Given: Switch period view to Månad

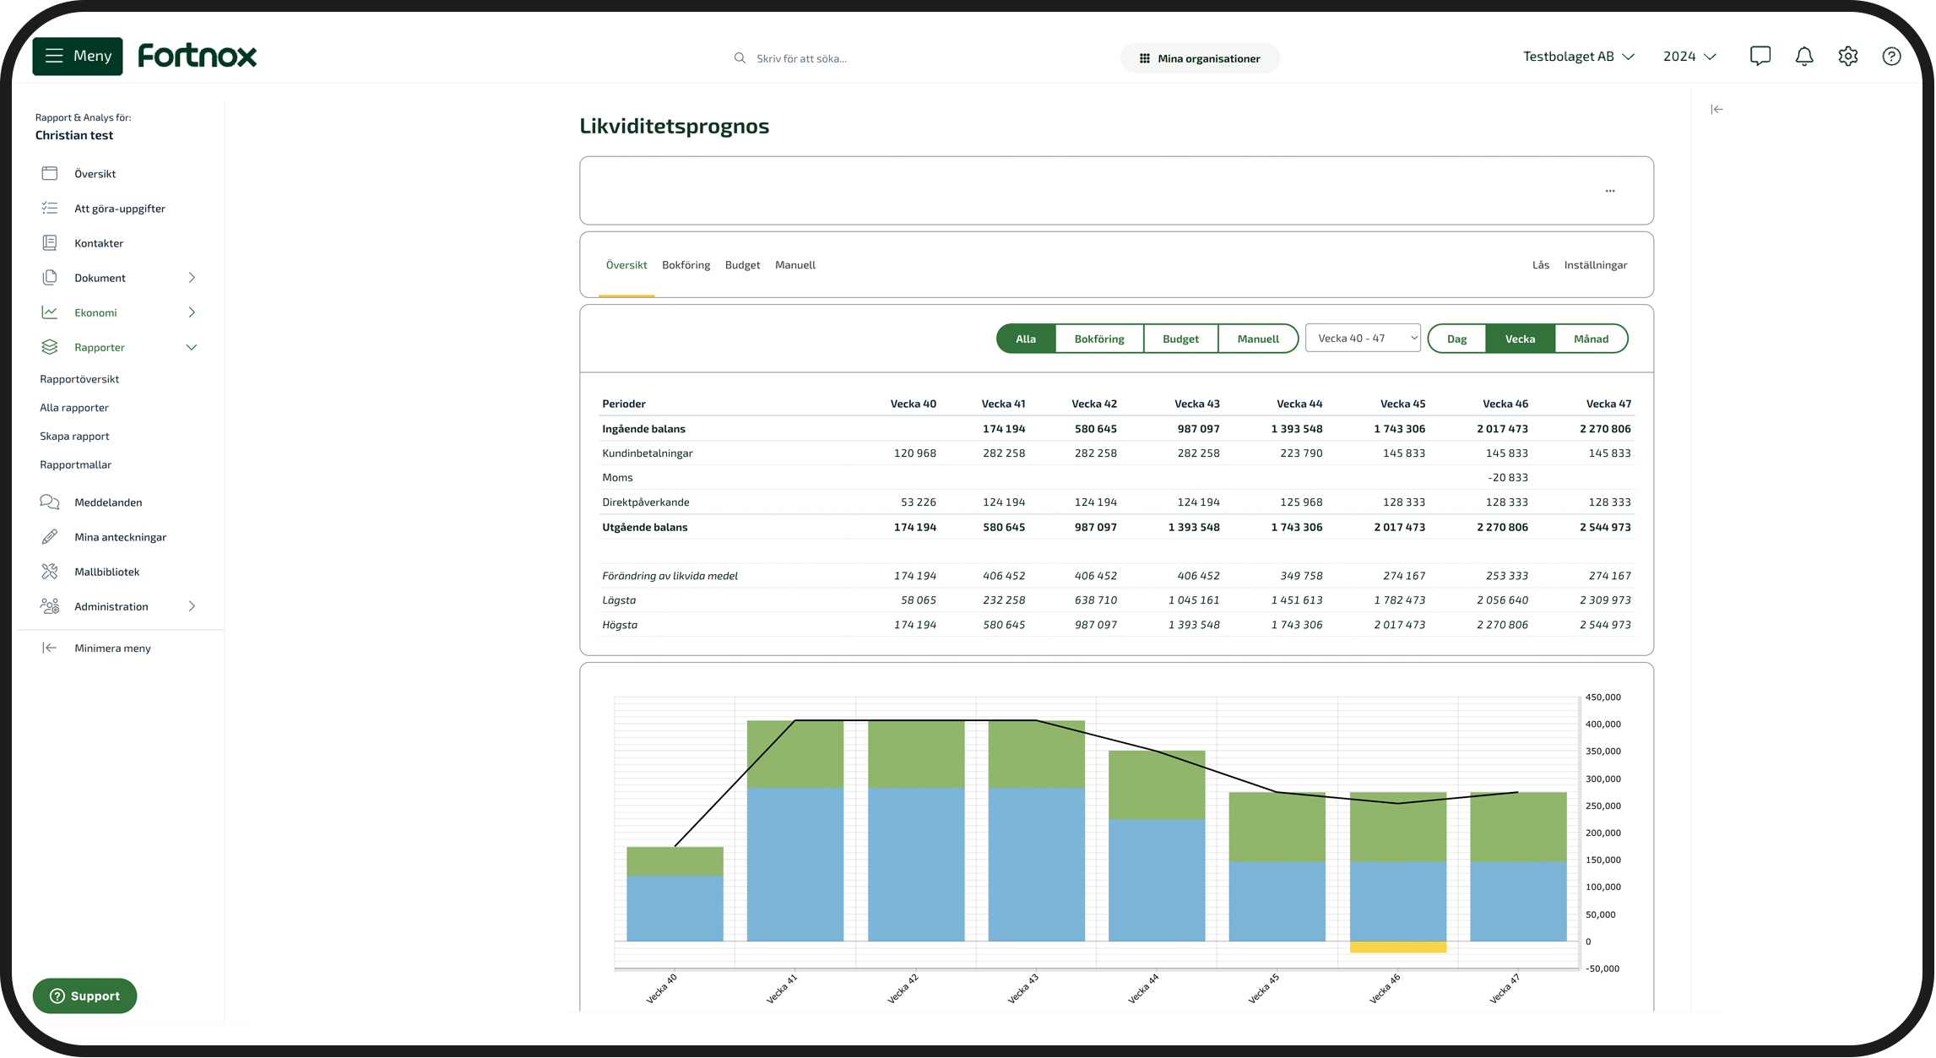Looking at the screenshot, I should [1592, 339].
